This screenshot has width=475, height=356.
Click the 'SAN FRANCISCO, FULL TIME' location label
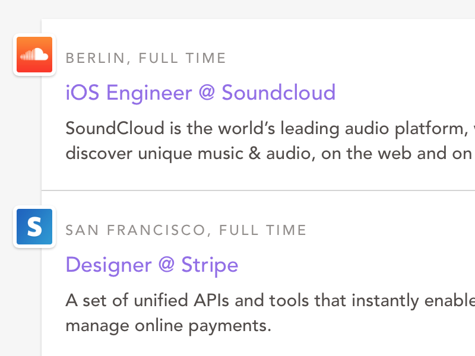click(186, 230)
